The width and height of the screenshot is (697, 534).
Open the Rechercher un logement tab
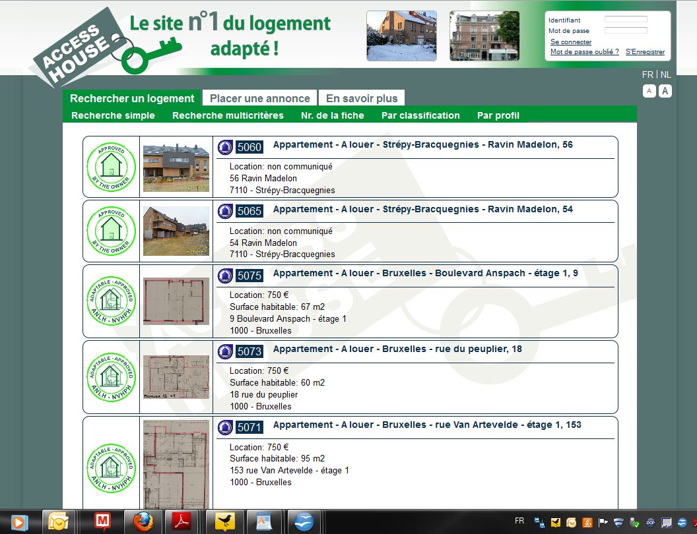[x=132, y=98]
